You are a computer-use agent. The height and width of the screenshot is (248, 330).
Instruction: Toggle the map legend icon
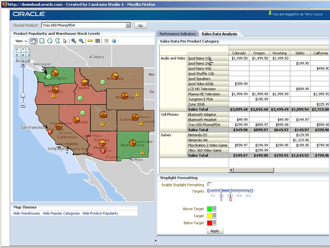click(x=107, y=41)
